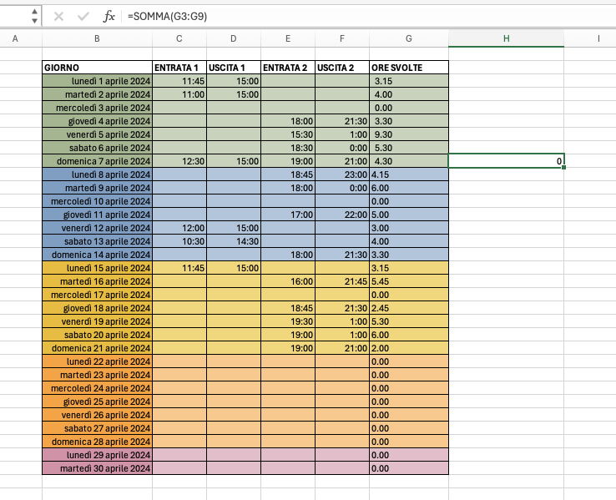The height and width of the screenshot is (500, 616).
Task: Select column E header
Action: pyautogui.click(x=288, y=38)
